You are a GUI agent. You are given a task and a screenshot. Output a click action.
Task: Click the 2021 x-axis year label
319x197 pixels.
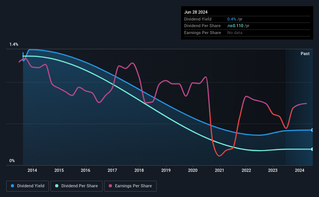coord(219,170)
